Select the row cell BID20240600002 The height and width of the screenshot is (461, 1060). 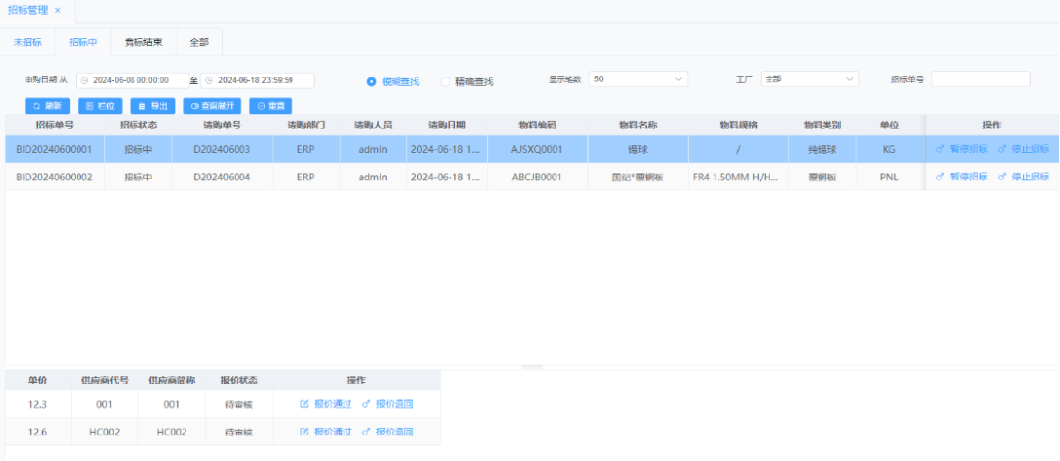(x=54, y=177)
